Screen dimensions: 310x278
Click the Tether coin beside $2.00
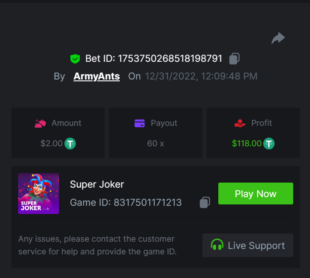click(x=70, y=144)
